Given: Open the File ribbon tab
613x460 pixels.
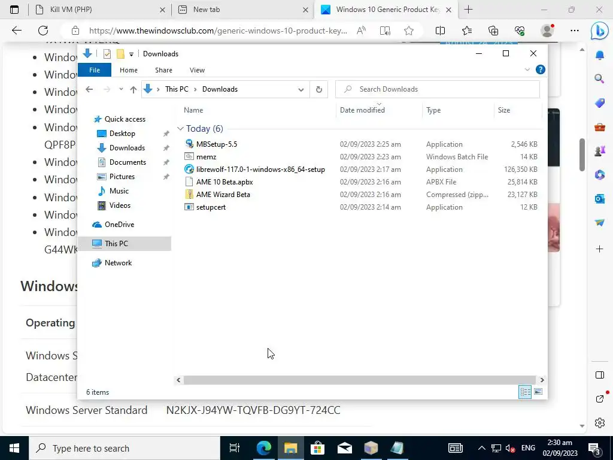Looking at the screenshot, I should coord(95,70).
